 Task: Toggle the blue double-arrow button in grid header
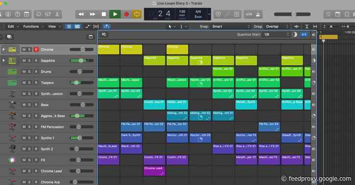click(304, 35)
